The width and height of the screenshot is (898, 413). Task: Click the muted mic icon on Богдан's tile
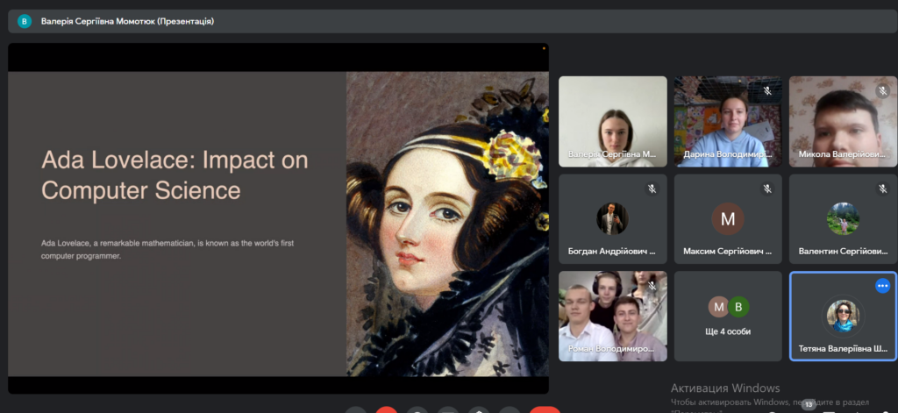pyautogui.click(x=652, y=189)
